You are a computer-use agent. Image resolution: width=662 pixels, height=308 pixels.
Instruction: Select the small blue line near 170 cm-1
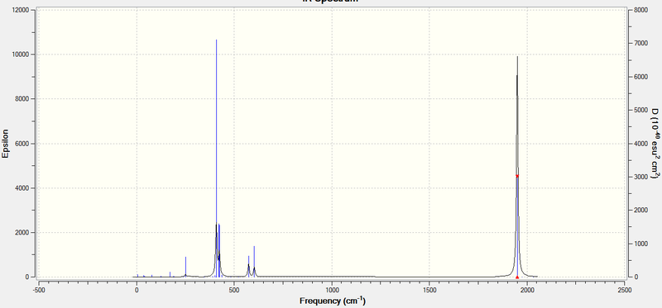coord(170,274)
